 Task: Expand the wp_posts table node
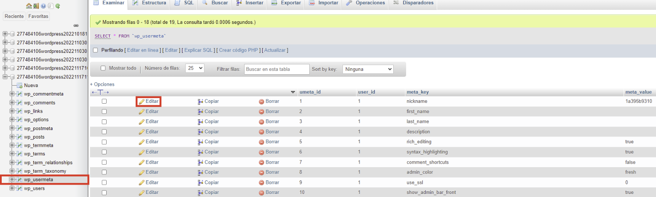tap(12, 137)
